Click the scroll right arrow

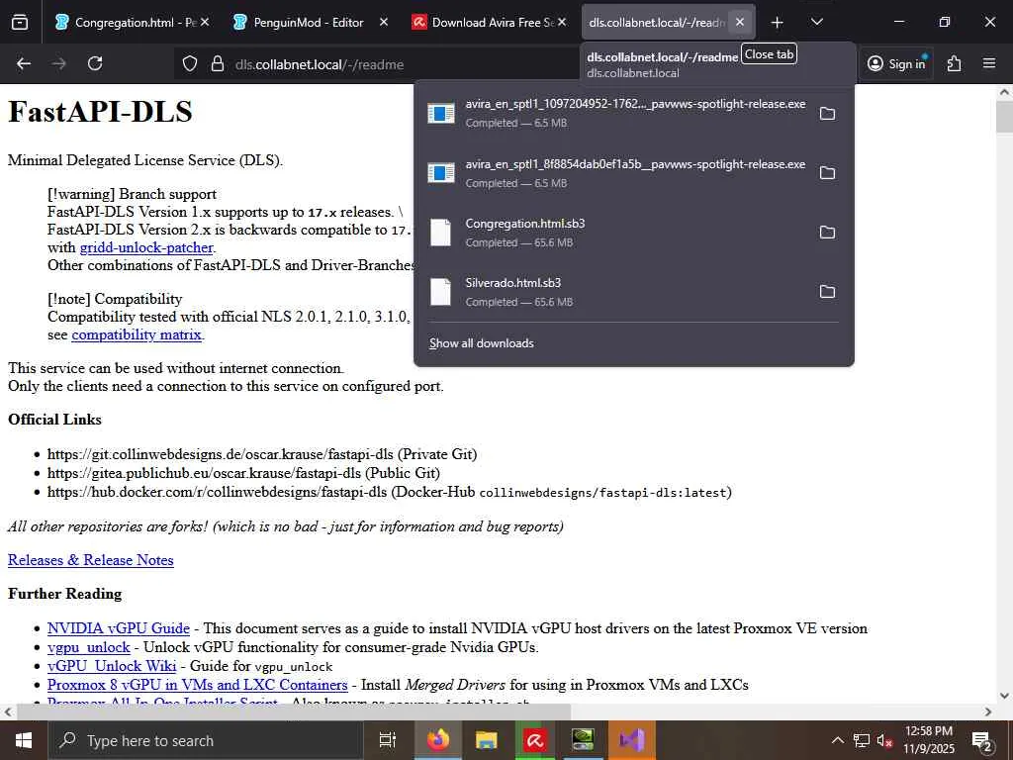(x=988, y=712)
